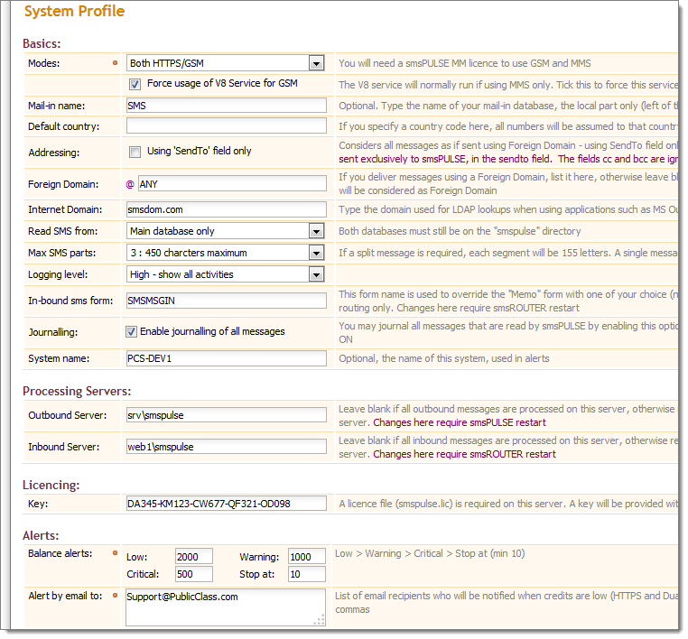Open the Max SMS parts dropdown arrow
This screenshot has height=639, width=688.
pos(316,253)
